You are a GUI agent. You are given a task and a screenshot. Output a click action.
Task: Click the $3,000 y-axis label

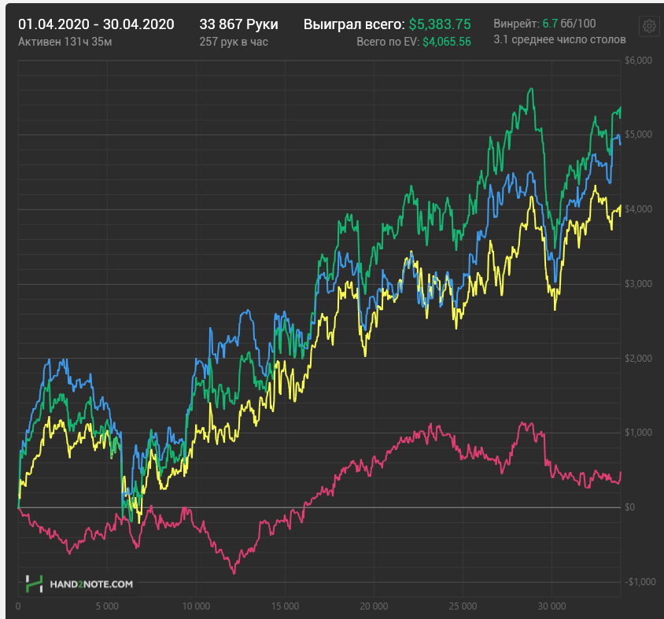[638, 284]
